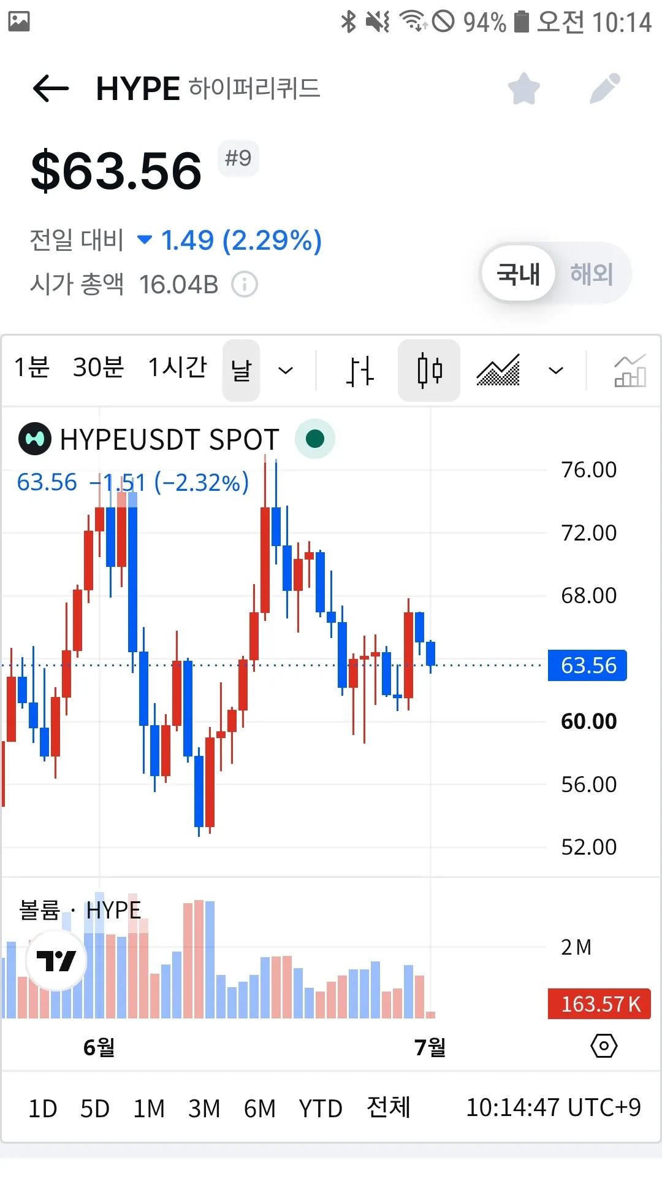The height and width of the screenshot is (1178, 662).
Task: Switch to the 해외 overseas option
Action: point(592,274)
